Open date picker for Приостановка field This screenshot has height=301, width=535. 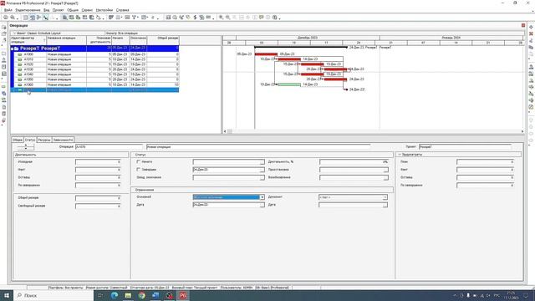(385, 170)
